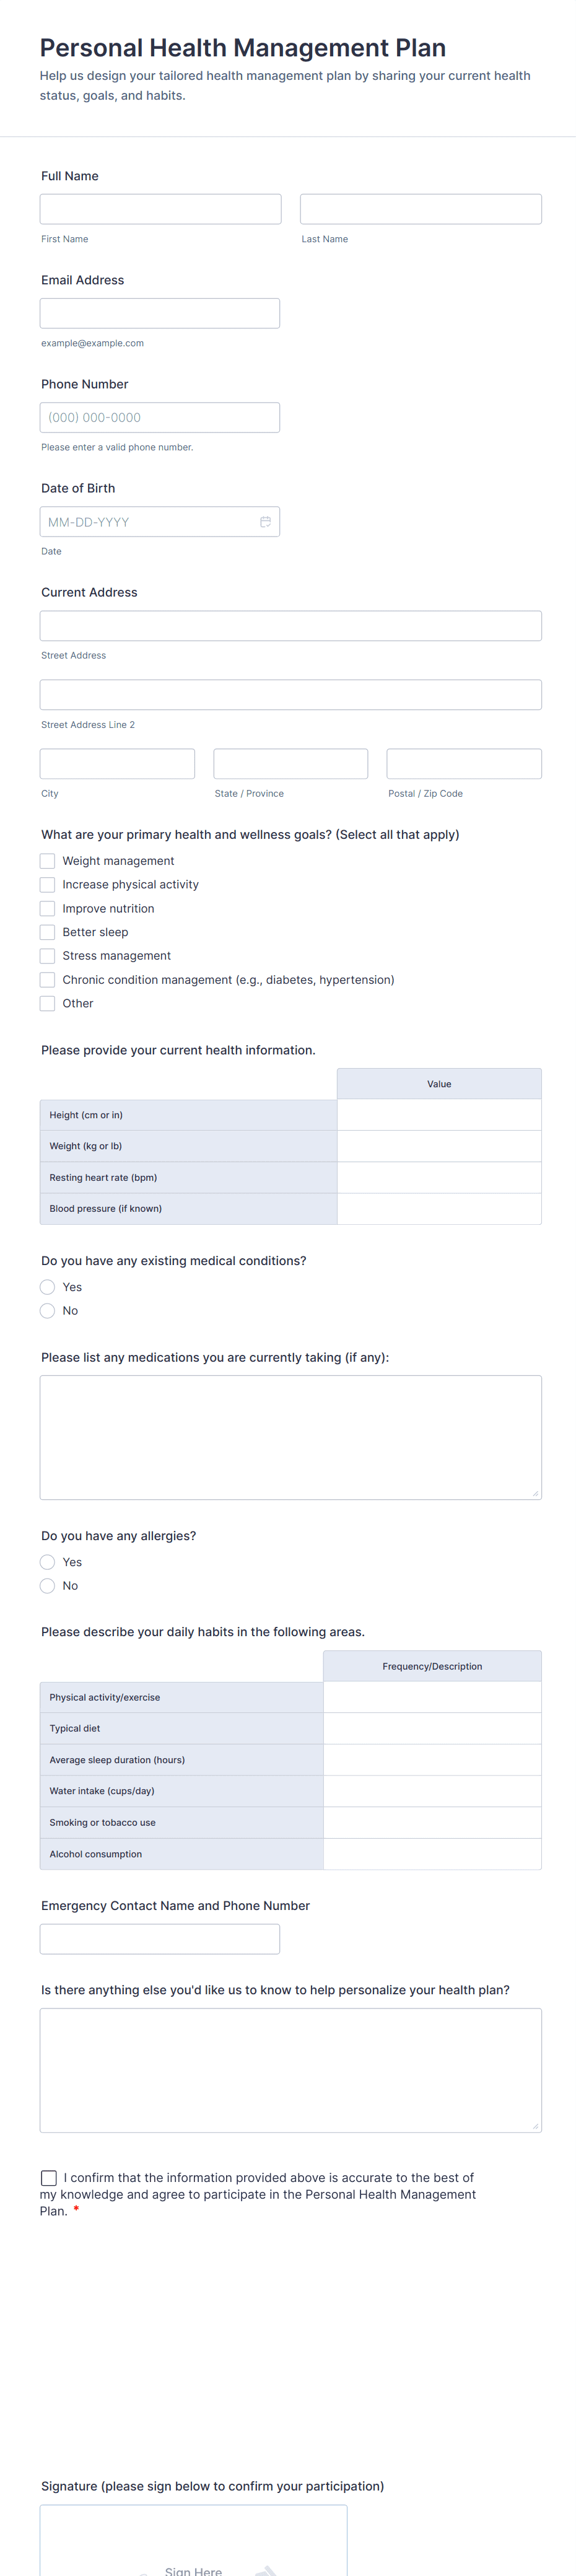Click the Height value cell in health table

pos(439,1114)
